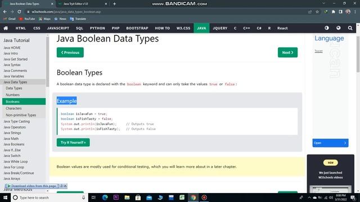Open Java Arrays sidebar link

12,178
